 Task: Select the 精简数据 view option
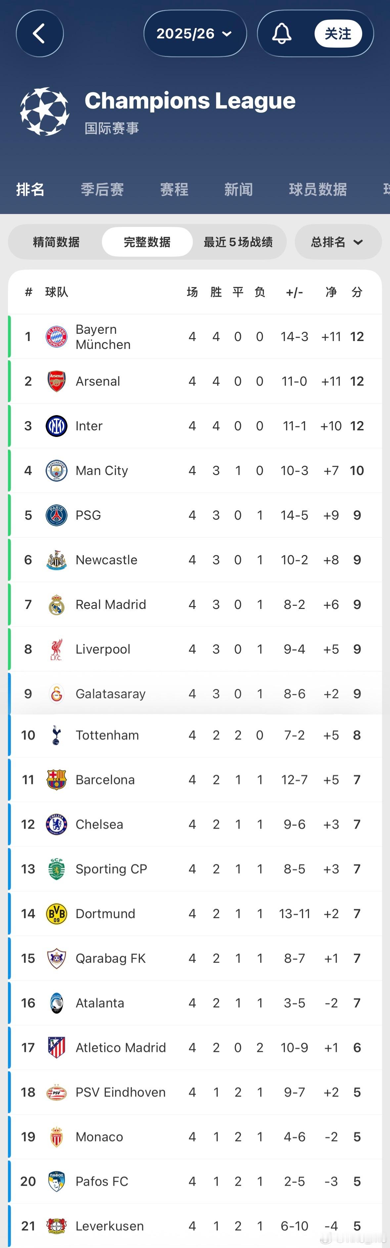(x=56, y=242)
